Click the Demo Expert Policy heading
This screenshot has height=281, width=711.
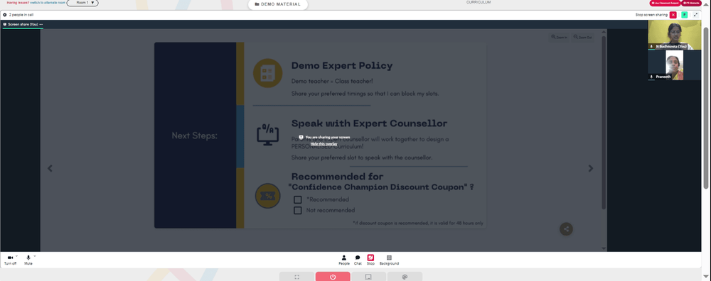[342, 65]
